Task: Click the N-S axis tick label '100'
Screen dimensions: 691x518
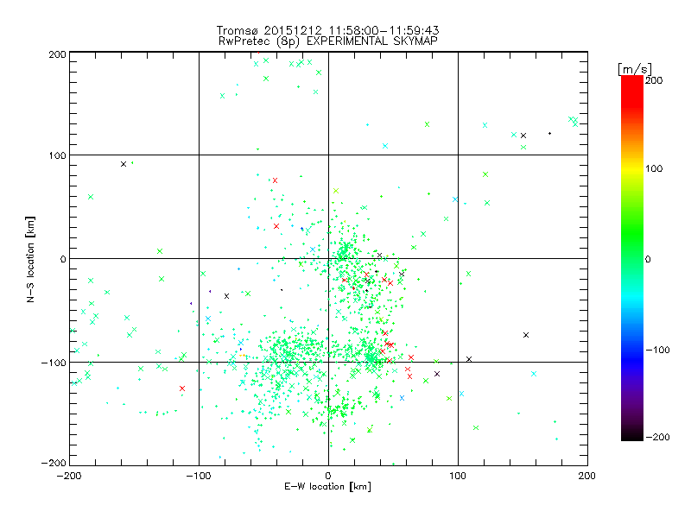Action: pos(57,155)
